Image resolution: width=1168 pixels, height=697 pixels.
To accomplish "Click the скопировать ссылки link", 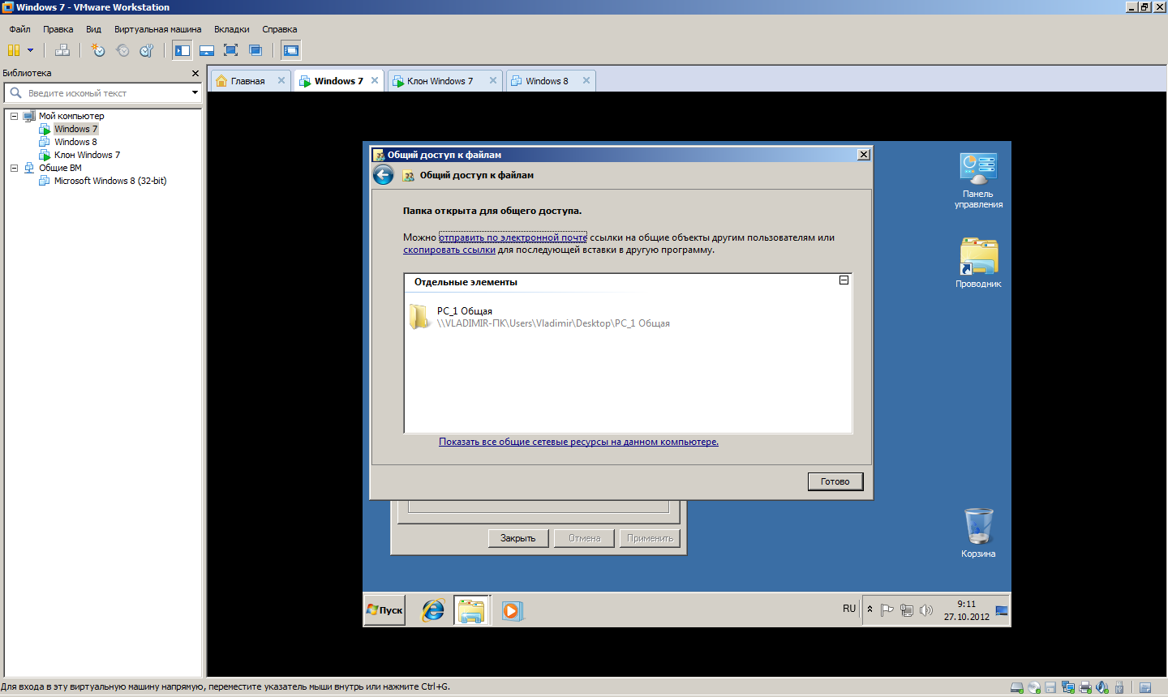I will click(449, 250).
